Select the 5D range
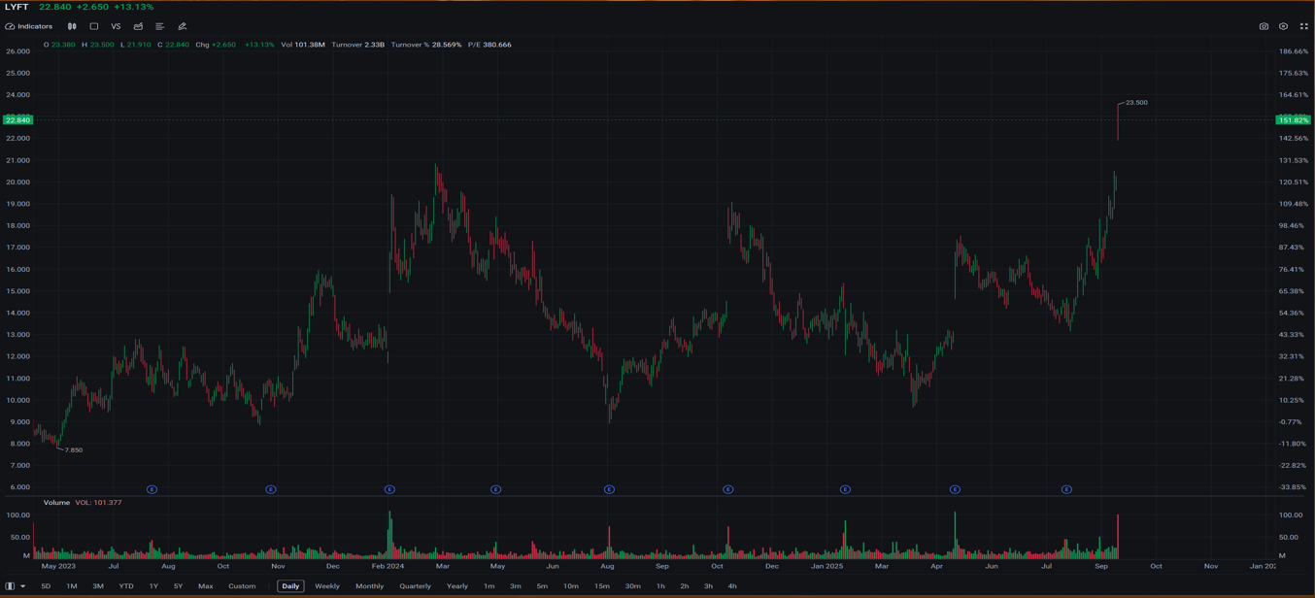Screen dimensions: 1315x598 (x=46, y=586)
